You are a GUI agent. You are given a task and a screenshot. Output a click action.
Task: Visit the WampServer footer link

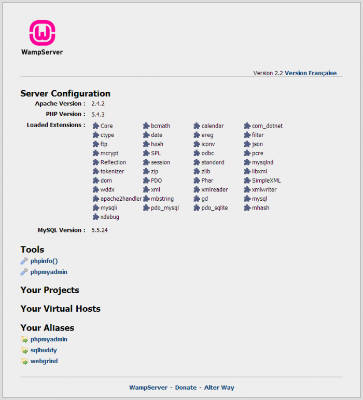(x=148, y=388)
